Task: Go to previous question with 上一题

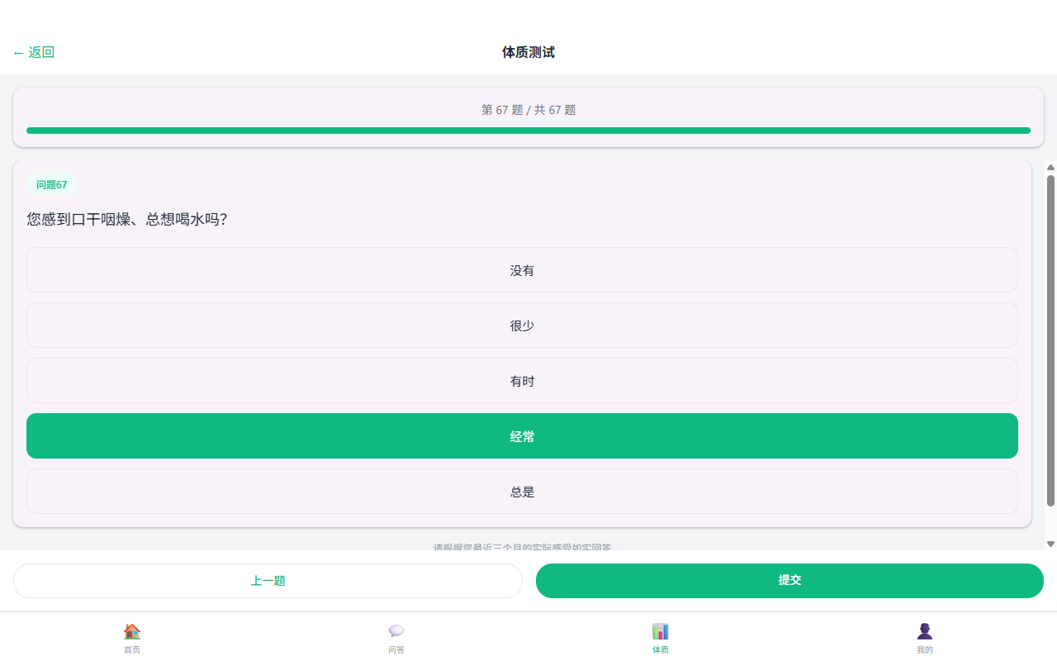Action: click(268, 581)
